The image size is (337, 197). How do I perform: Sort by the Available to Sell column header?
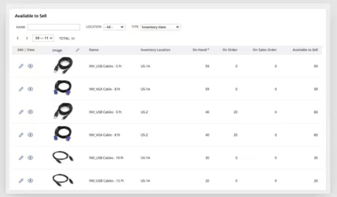coord(305,50)
